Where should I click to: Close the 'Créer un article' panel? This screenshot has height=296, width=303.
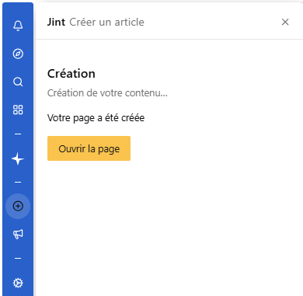click(x=285, y=22)
